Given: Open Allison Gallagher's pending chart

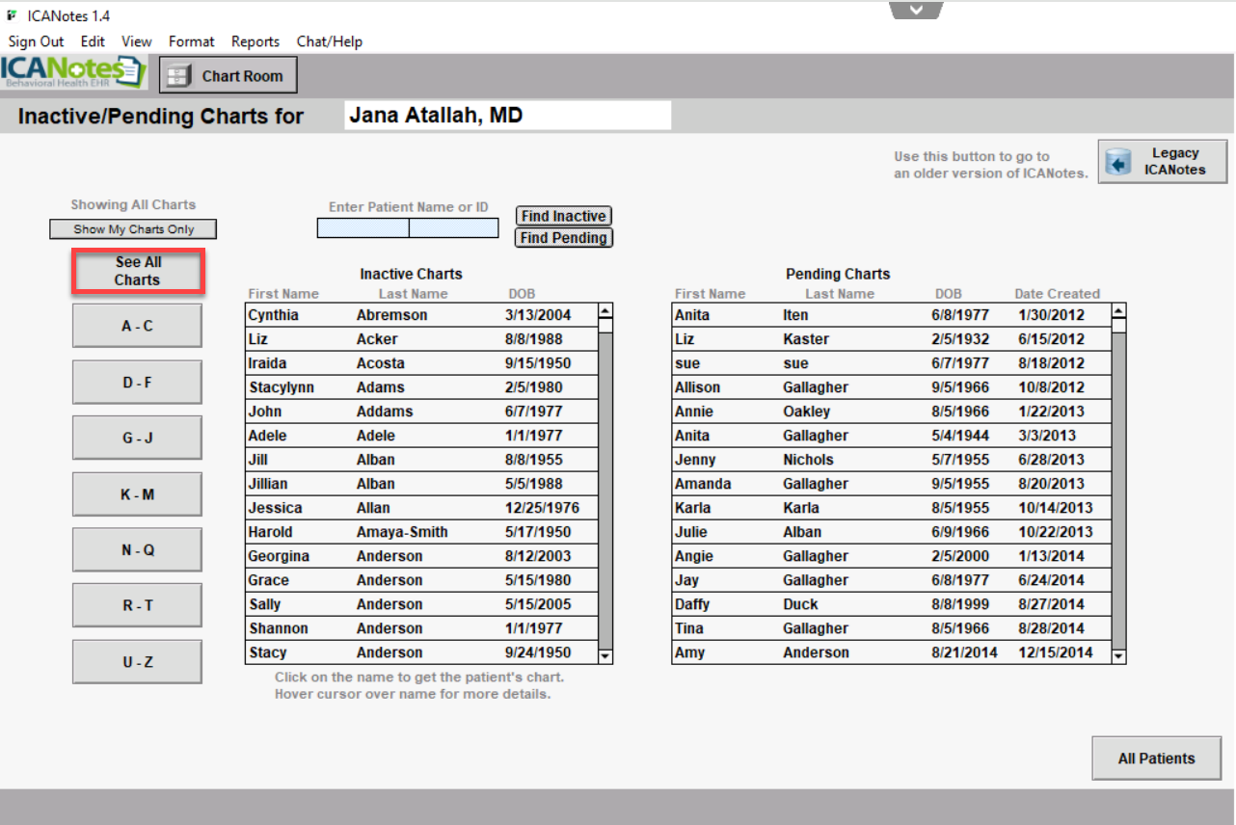Looking at the screenshot, I should point(892,387).
